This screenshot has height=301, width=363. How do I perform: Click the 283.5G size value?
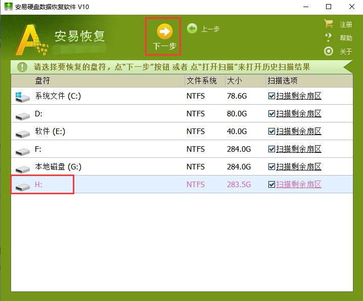tap(239, 185)
